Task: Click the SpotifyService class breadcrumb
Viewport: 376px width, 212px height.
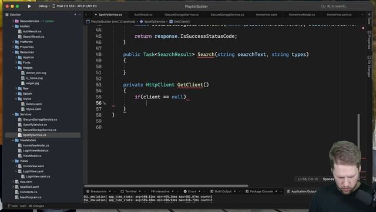Action: pos(155,22)
